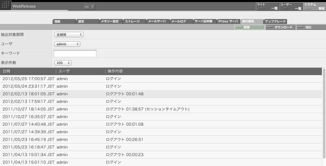This screenshot has width=326, height=166.
Task: Click the WebRelease grid logo icon
Action: [6, 6]
